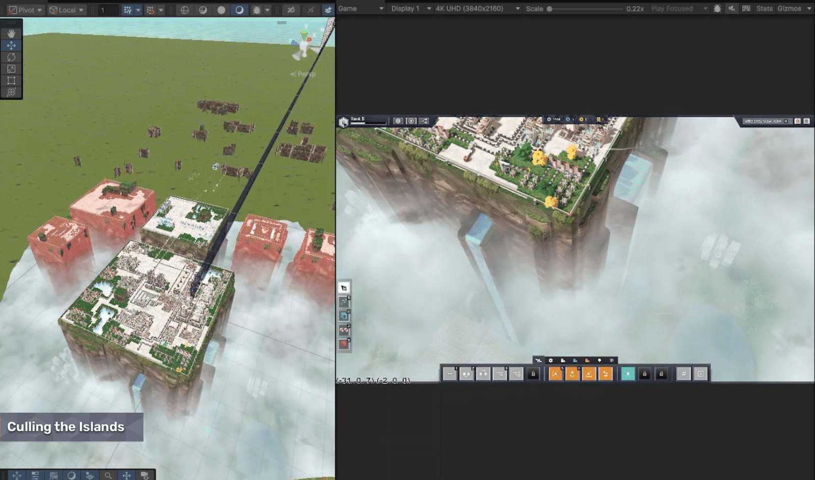Click the hash grid button in game toolbar
The width and height of the screenshot is (815, 480).
coord(684,374)
